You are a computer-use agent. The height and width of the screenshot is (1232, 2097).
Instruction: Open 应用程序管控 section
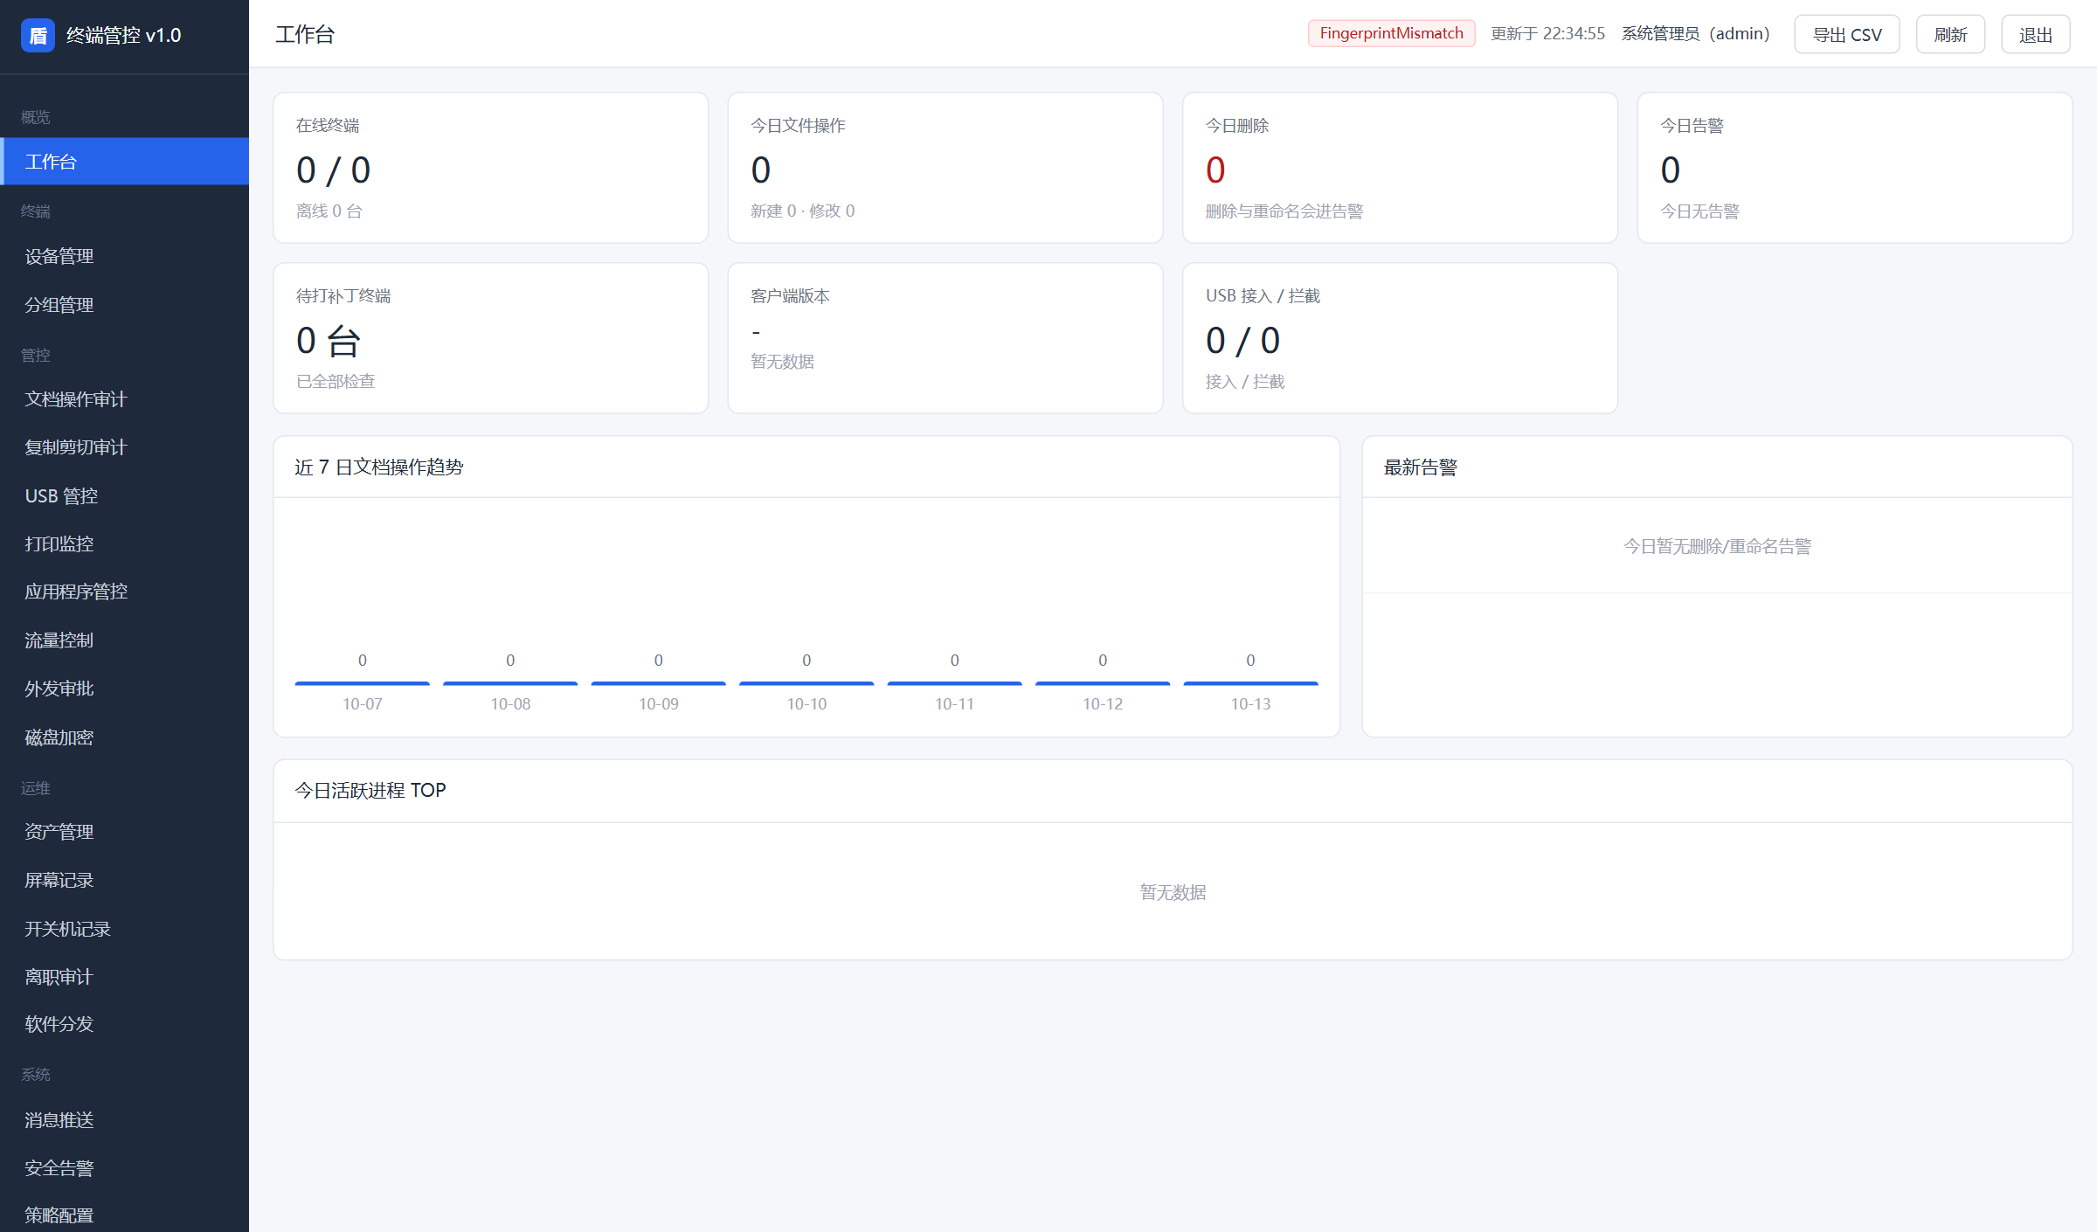click(124, 592)
